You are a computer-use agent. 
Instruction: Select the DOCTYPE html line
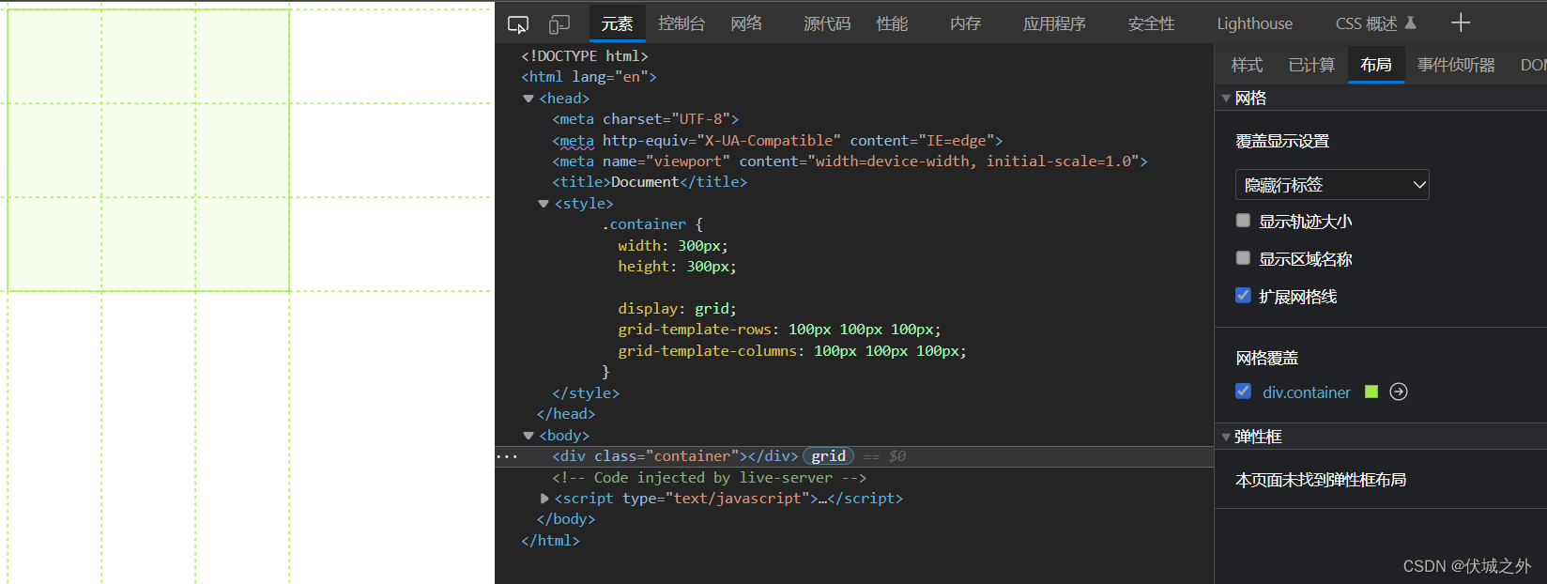[x=585, y=56]
